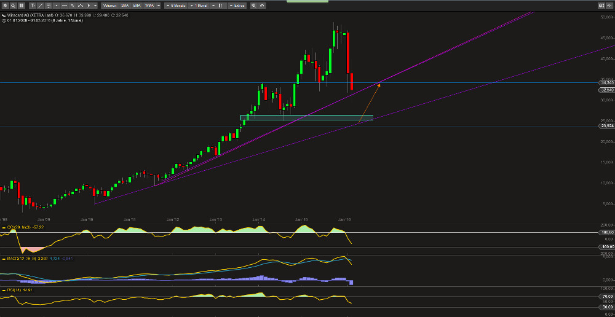
Task: Toggle the WMA indicator
Action: 149,6
